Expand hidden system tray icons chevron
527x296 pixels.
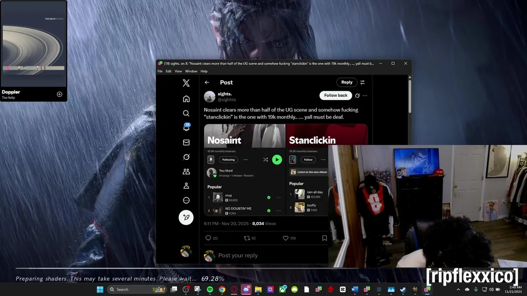(458, 289)
